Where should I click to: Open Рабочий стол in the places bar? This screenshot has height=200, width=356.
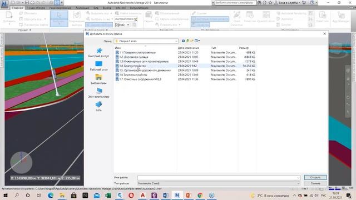(99, 66)
